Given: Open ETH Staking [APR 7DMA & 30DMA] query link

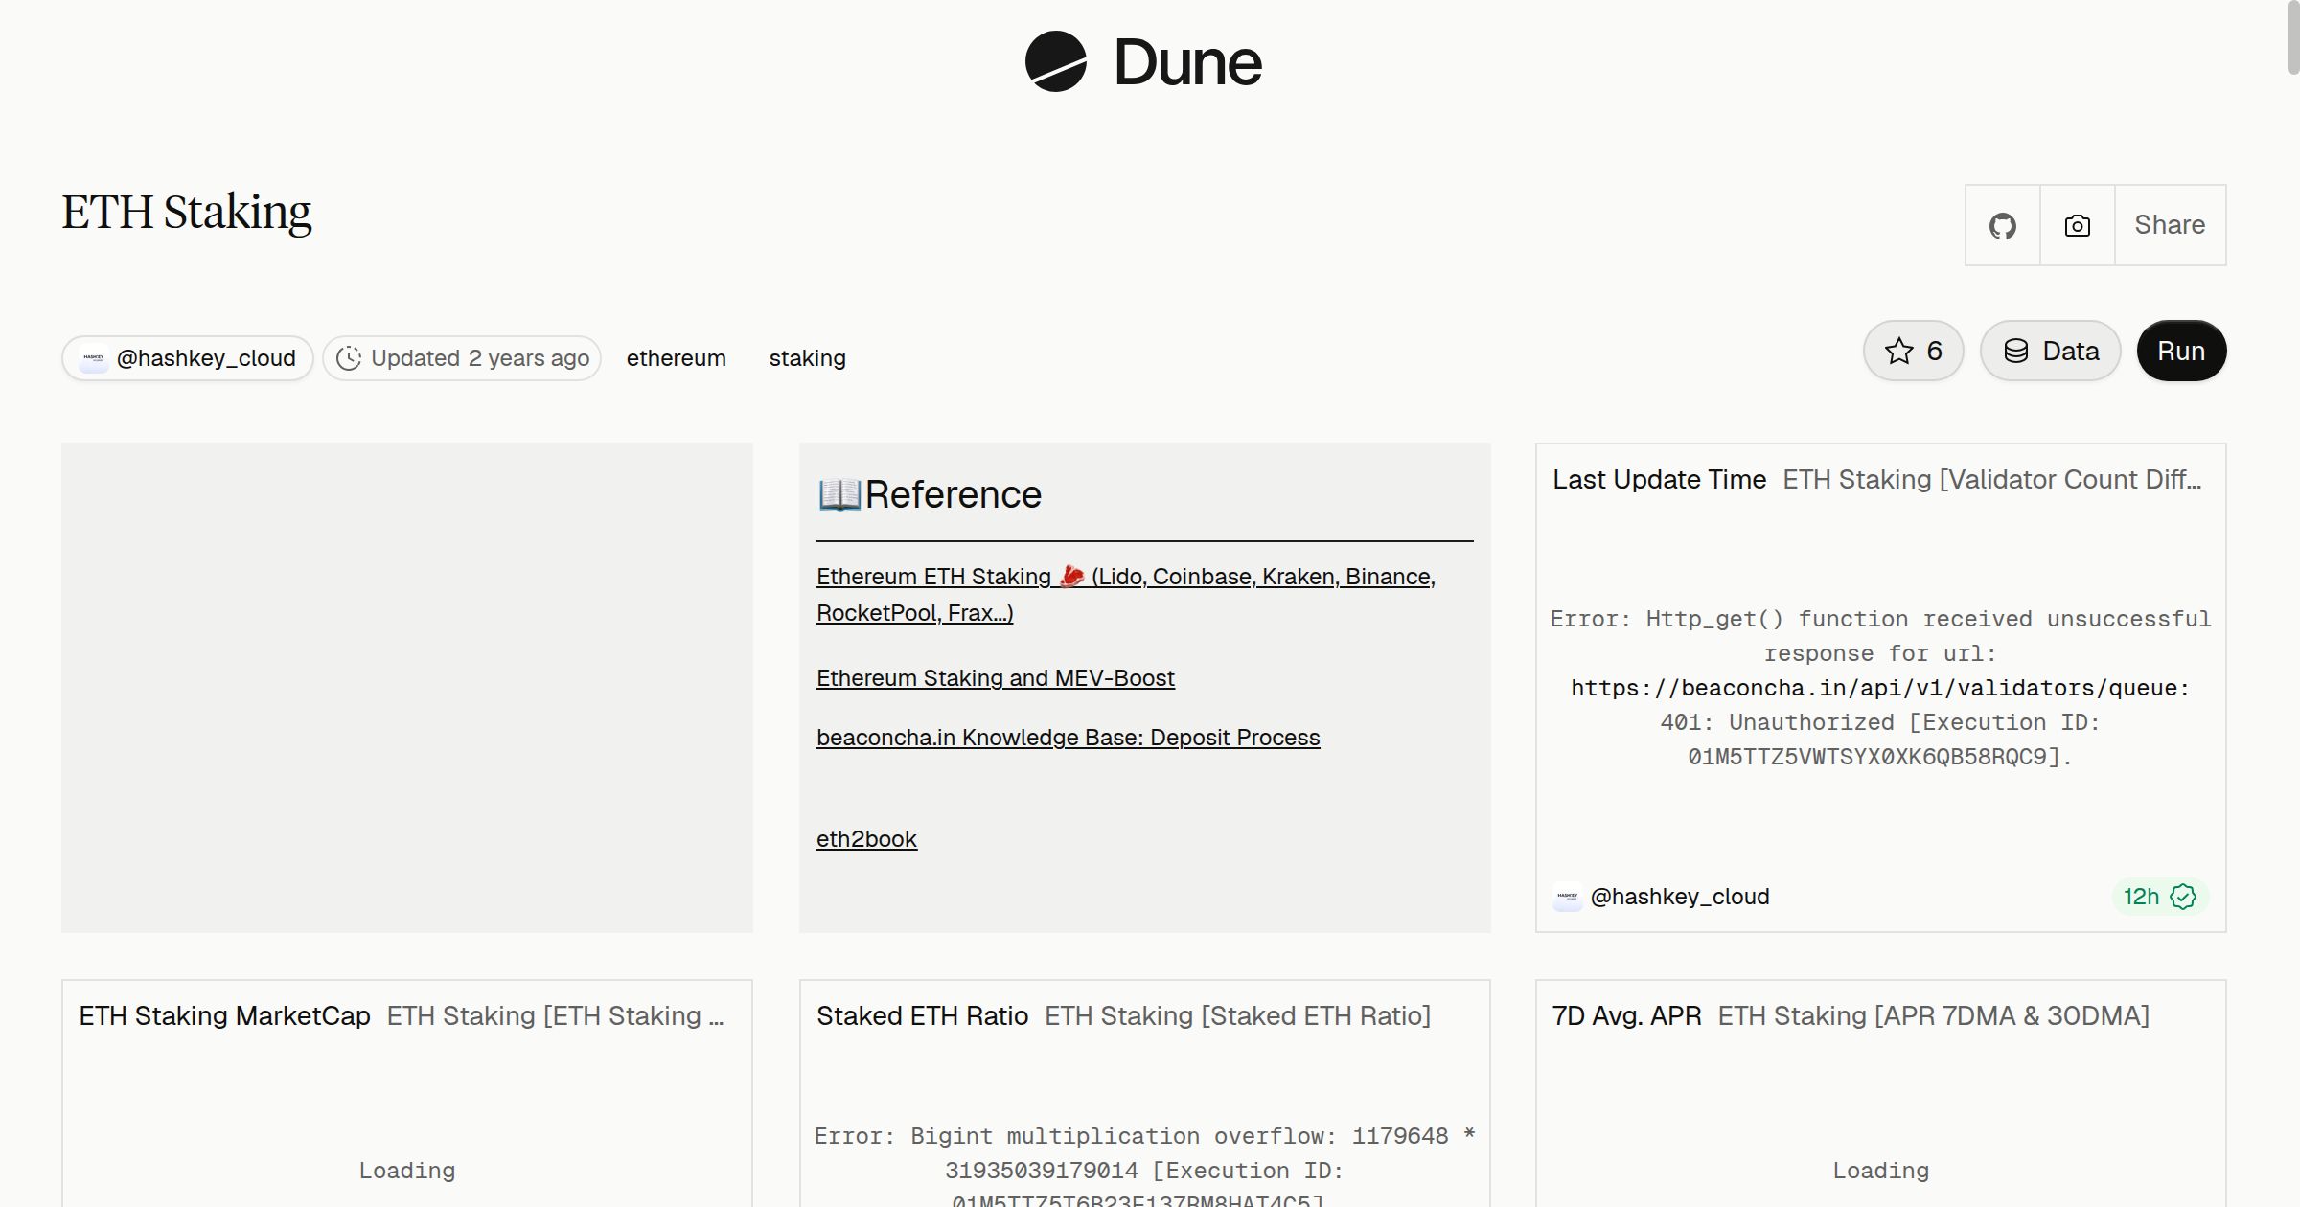Looking at the screenshot, I should (1934, 1016).
